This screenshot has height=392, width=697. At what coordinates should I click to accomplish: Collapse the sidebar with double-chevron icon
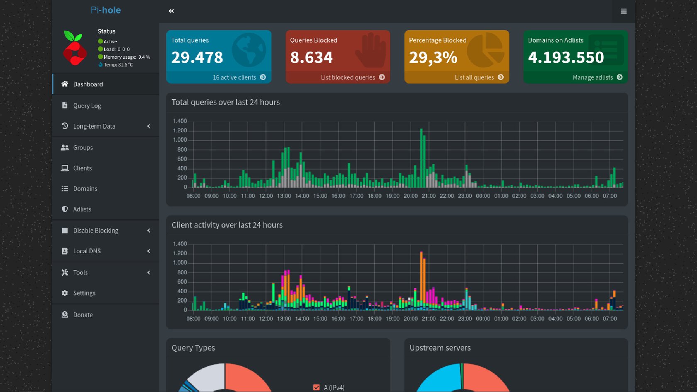point(171,11)
